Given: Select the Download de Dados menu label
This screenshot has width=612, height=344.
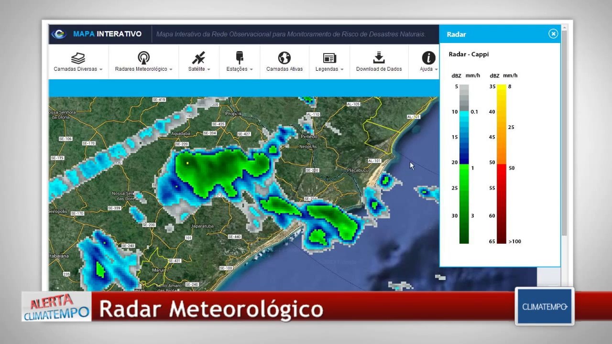Looking at the screenshot, I should (379, 69).
